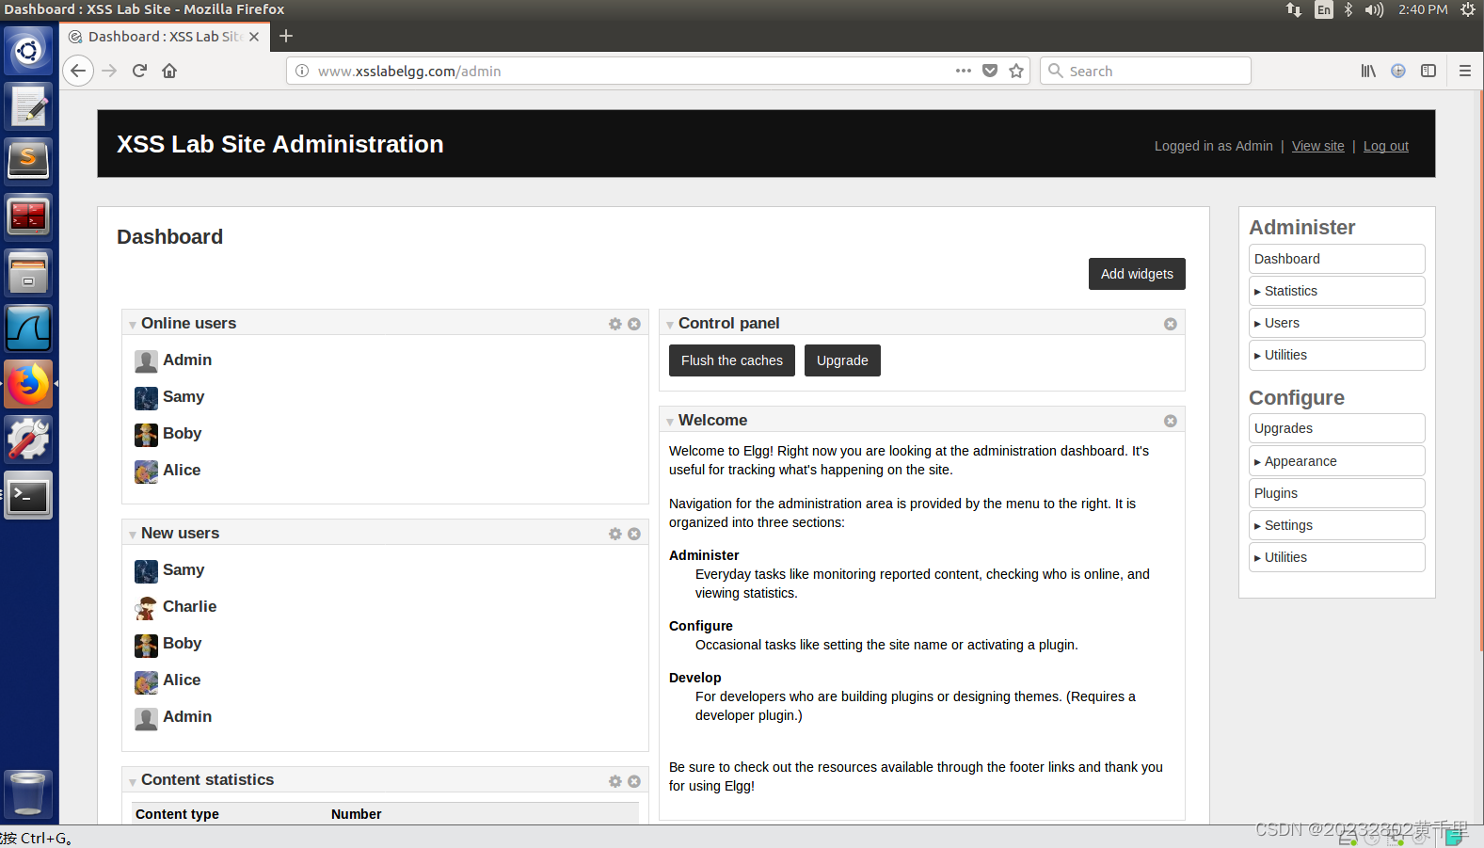Viewport: 1484px width, 848px height.
Task: Reload the current page
Action: click(139, 71)
